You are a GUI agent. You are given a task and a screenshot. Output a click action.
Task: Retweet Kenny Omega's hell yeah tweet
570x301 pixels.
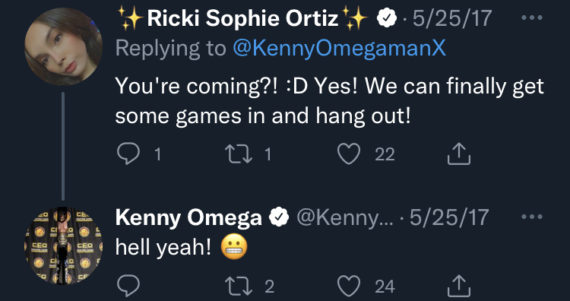point(238,286)
